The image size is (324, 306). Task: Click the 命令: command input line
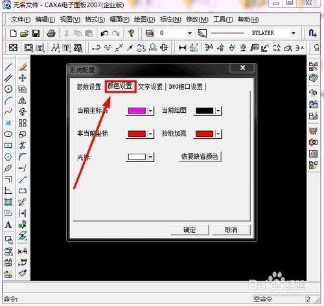[128, 300]
